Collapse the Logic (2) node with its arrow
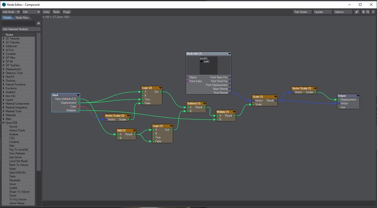The height and width of the screenshot is (208, 377). click(x=160, y=88)
